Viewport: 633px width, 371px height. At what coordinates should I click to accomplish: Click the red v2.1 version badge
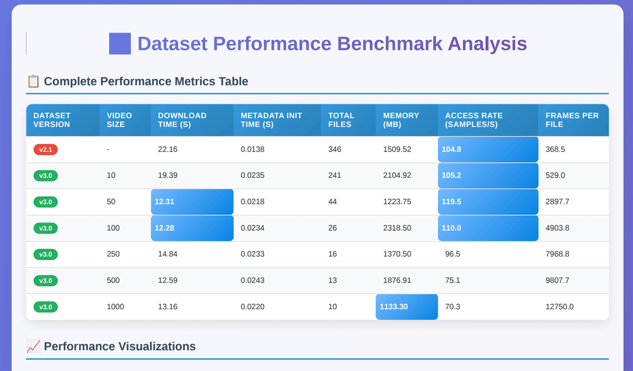click(x=45, y=149)
